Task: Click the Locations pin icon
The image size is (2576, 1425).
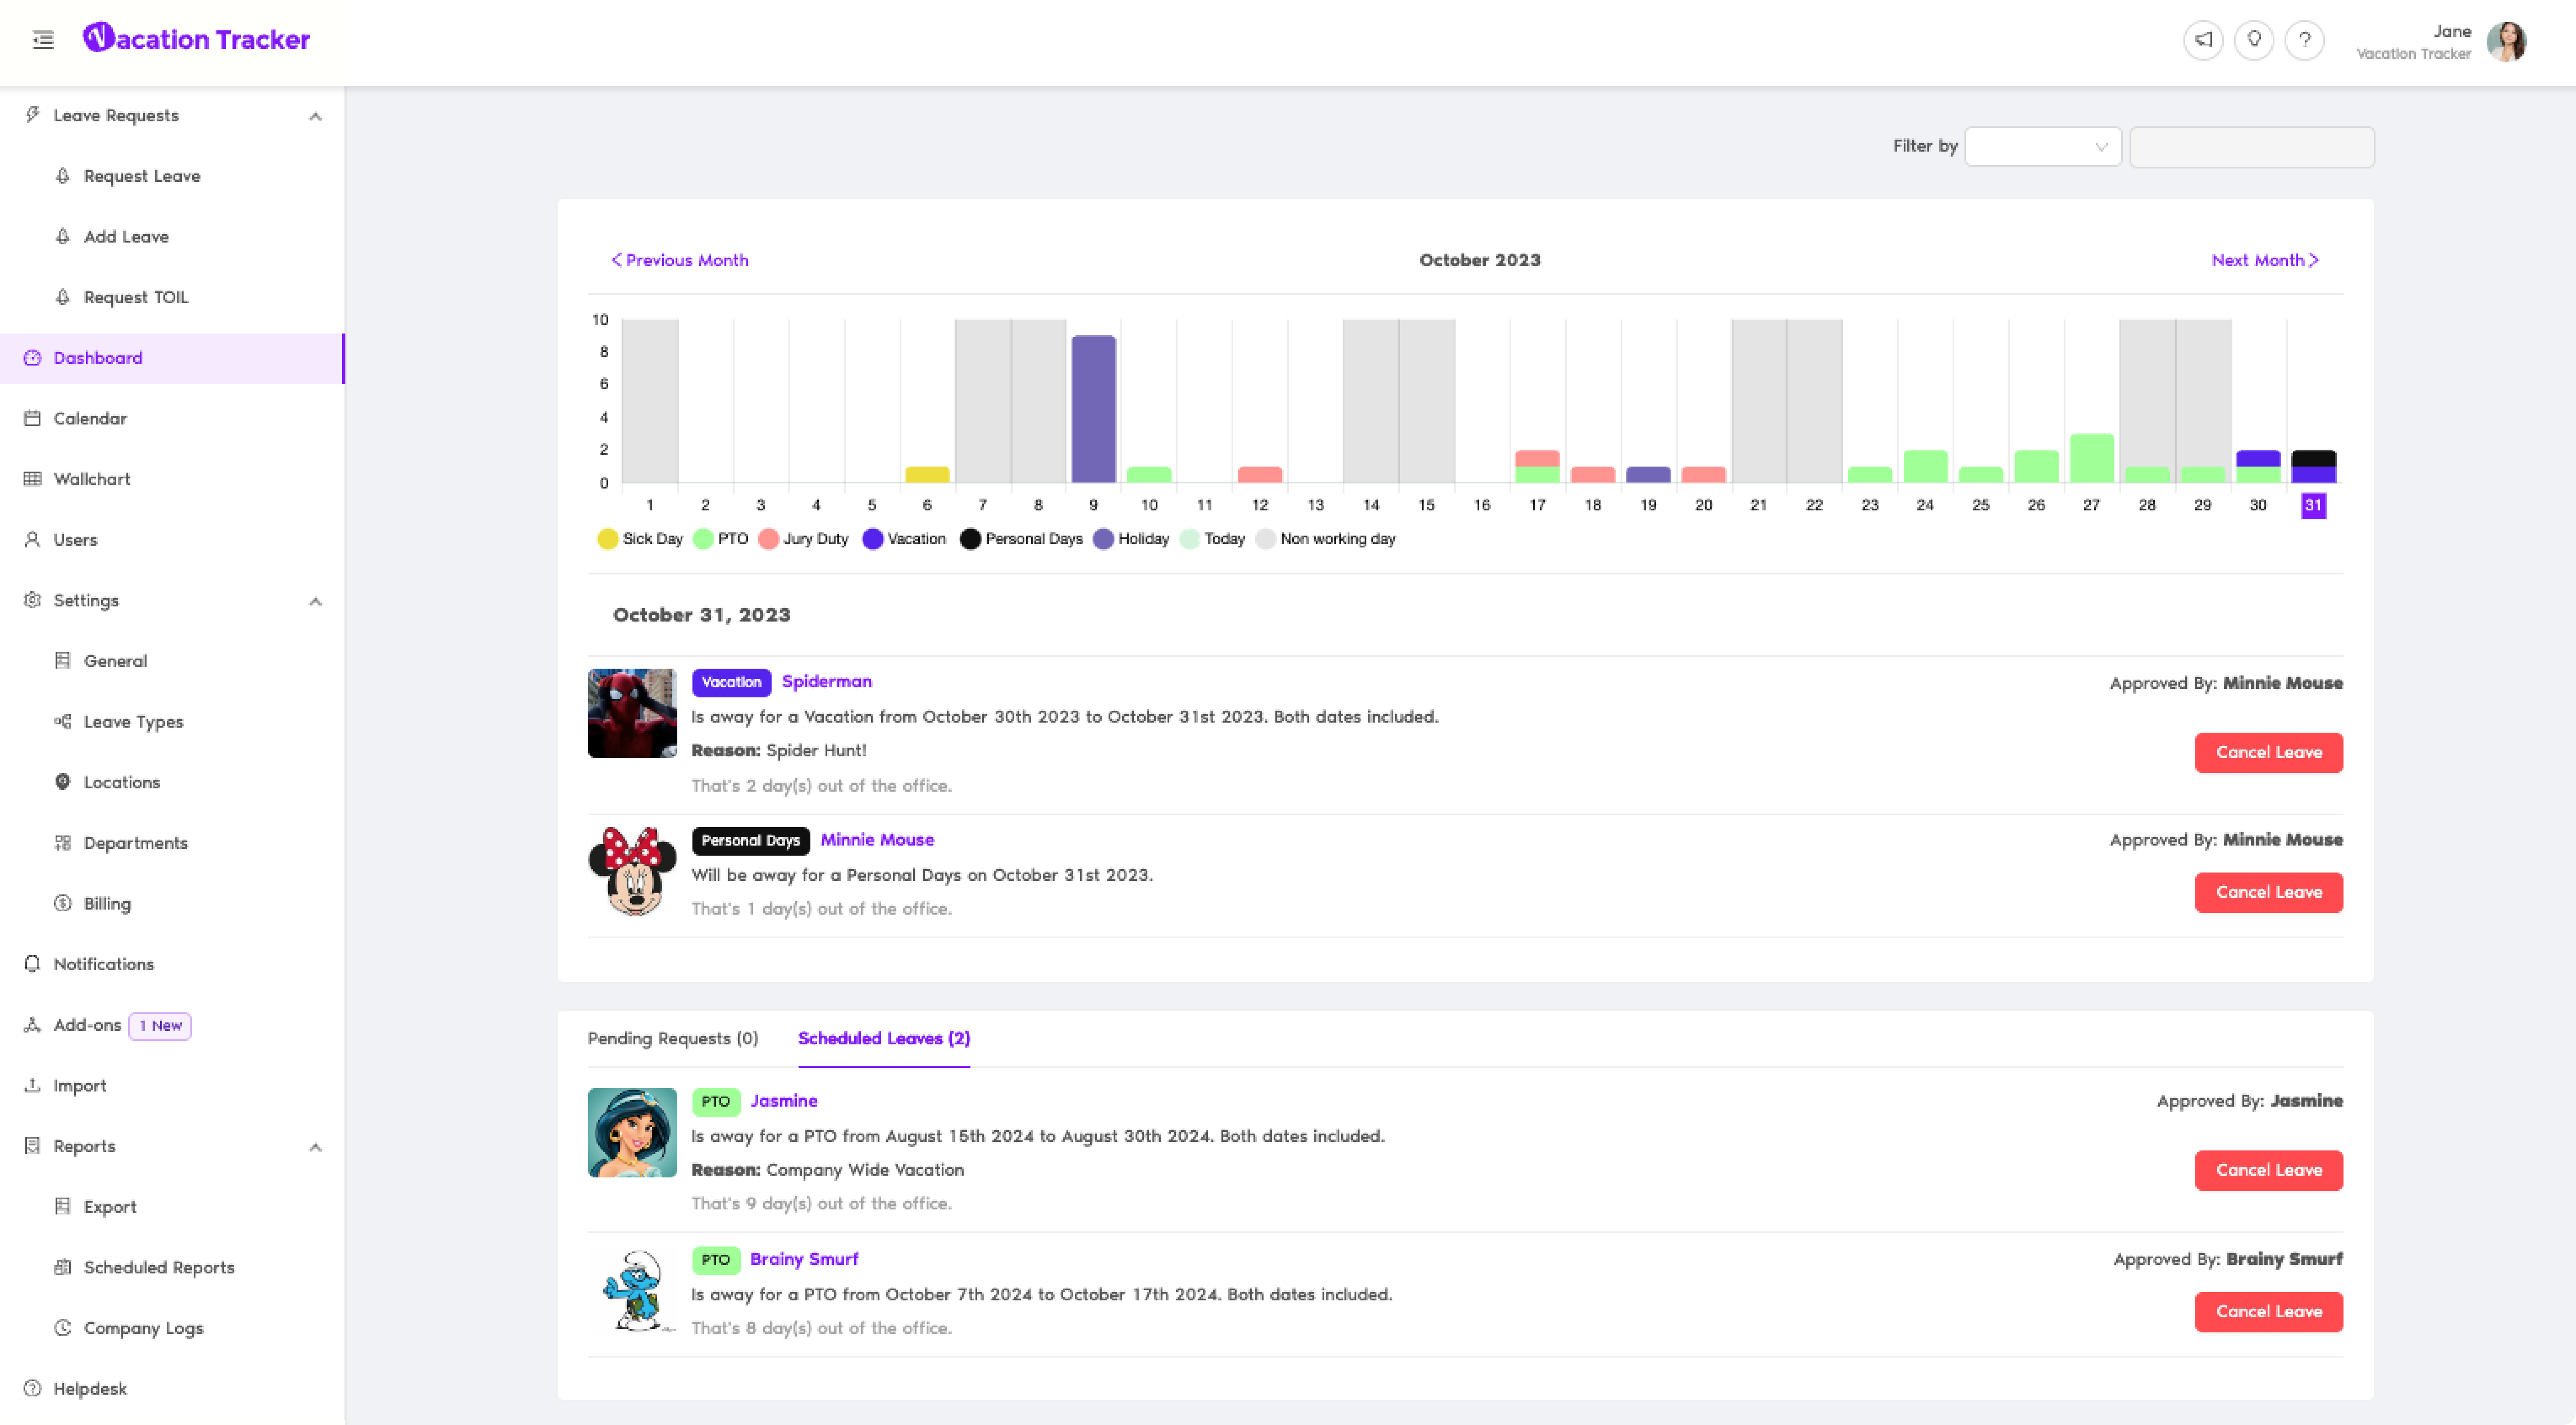Action: [x=63, y=782]
